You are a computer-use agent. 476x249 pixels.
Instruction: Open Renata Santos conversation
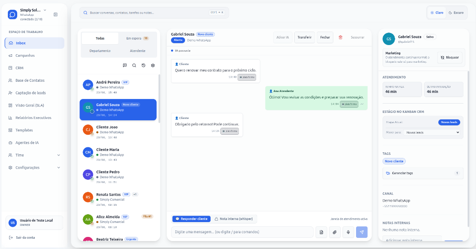(x=118, y=199)
